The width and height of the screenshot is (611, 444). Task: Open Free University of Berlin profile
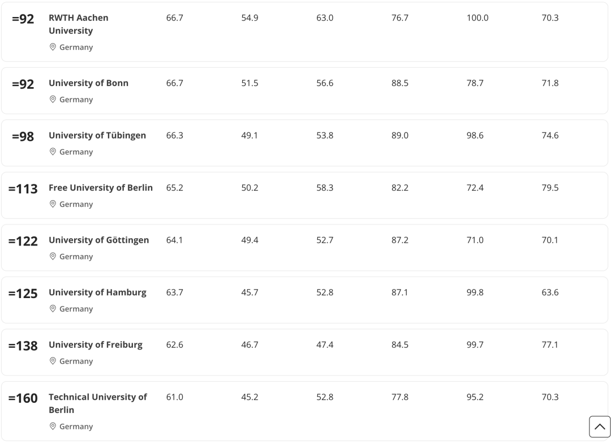point(101,188)
